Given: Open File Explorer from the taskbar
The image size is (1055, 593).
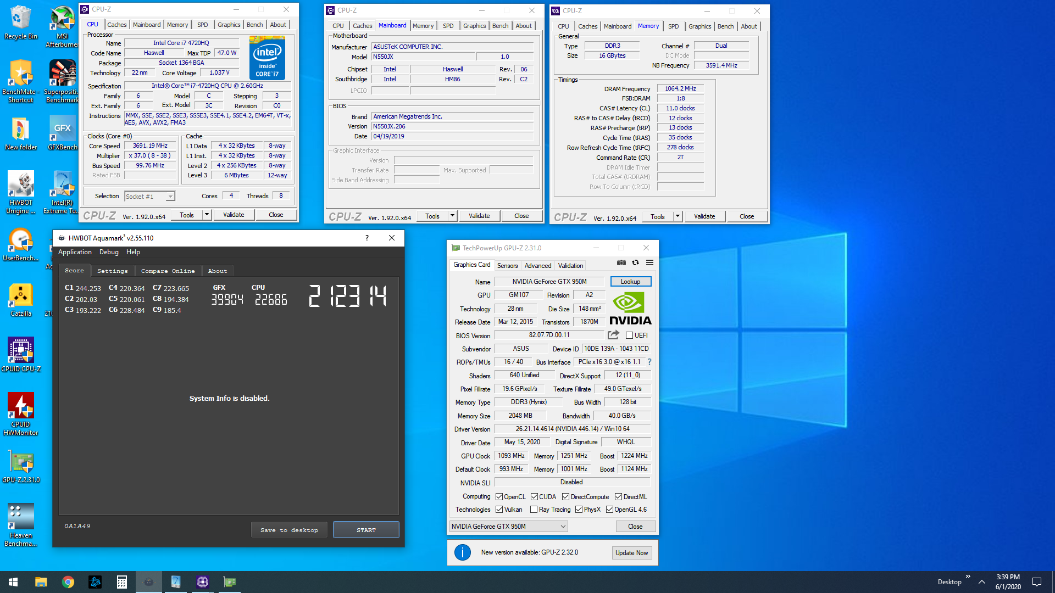Looking at the screenshot, I should [x=41, y=582].
